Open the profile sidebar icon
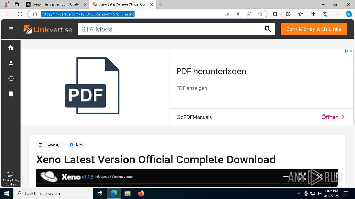Image resolution: width=355 pixels, height=199 pixels. [x=11, y=63]
